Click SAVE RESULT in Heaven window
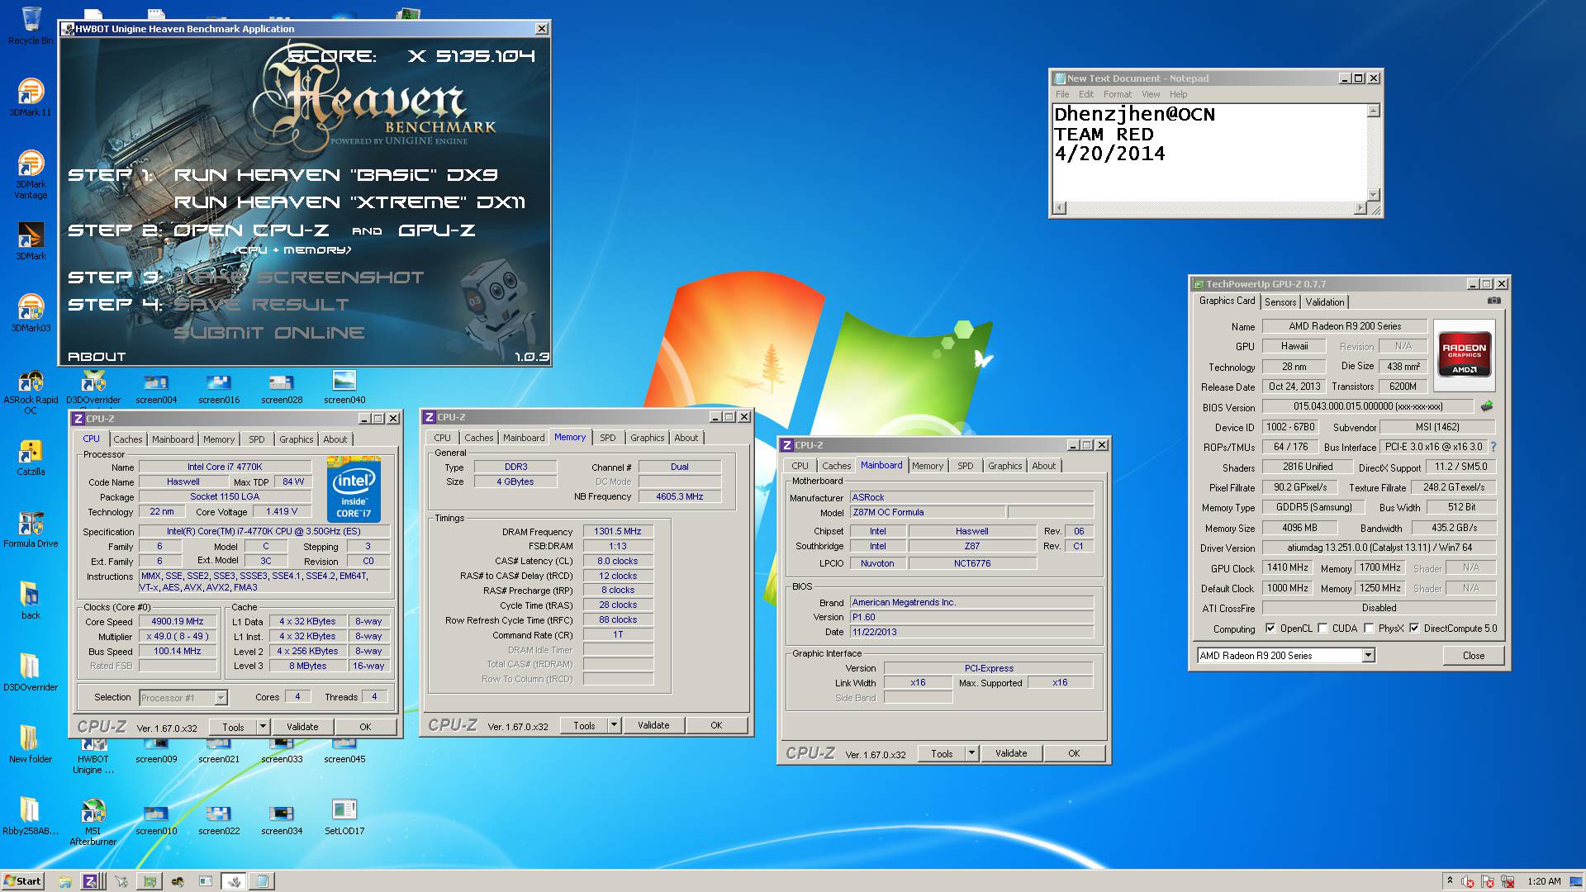 pyautogui.click(x=261, y=305)
